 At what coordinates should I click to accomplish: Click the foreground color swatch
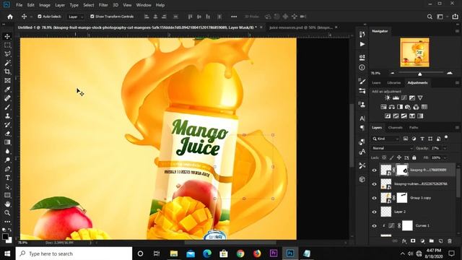[5, 237]
